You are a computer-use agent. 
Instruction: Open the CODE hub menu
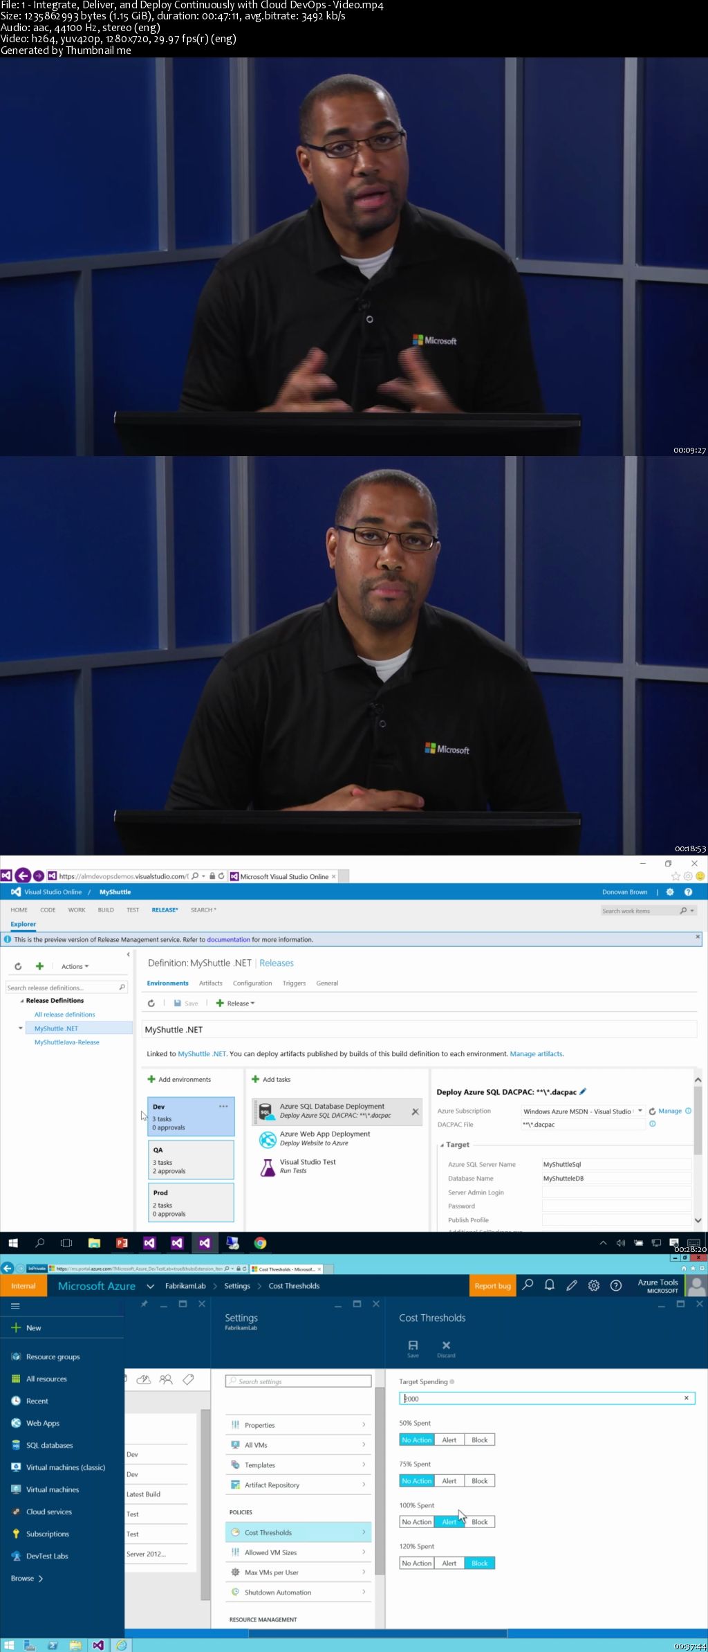(48, 909)
